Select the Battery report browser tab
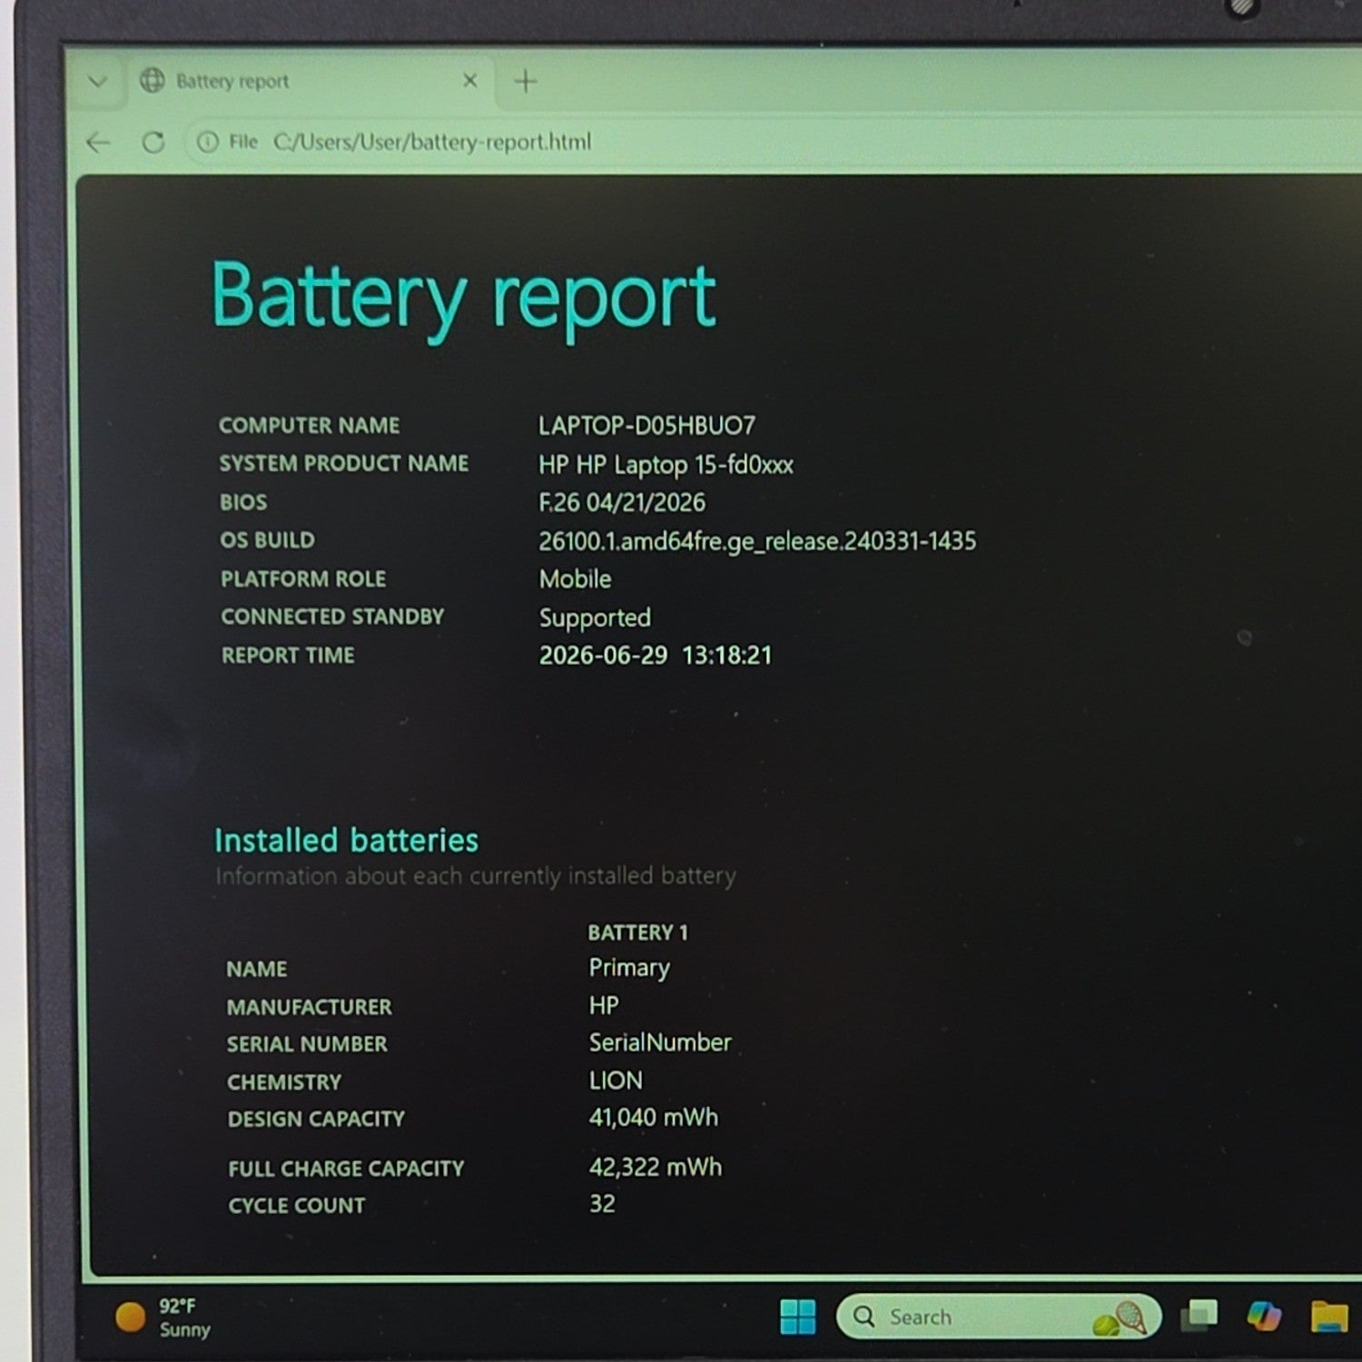The image size is (1362, 1362). pos(309,82)
